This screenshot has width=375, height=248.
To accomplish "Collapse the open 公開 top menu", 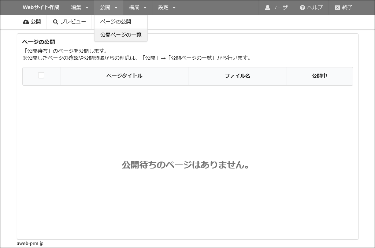I will pos(108,7).
